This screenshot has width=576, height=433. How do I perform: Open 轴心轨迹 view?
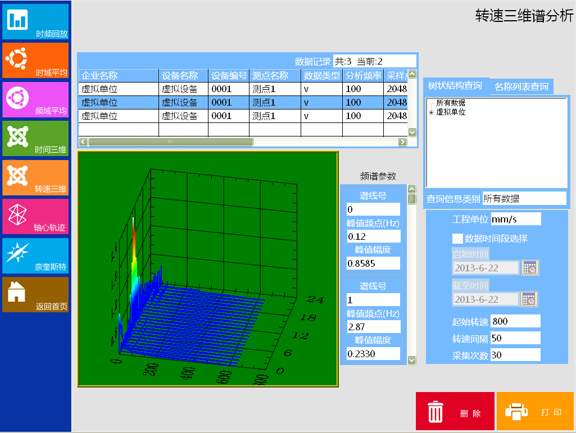[35, 216]
